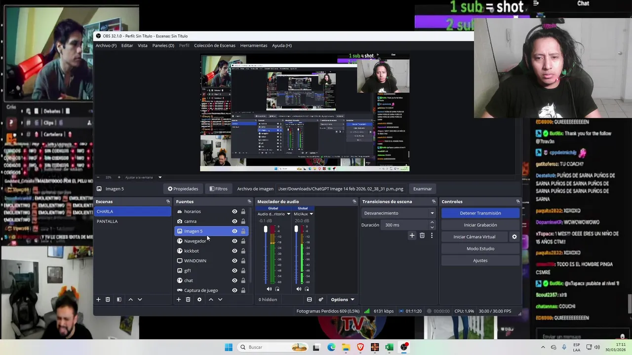Open Colección de Escenas menu
This screenshot has height=355, width=632.
click(x=214, y=45)
